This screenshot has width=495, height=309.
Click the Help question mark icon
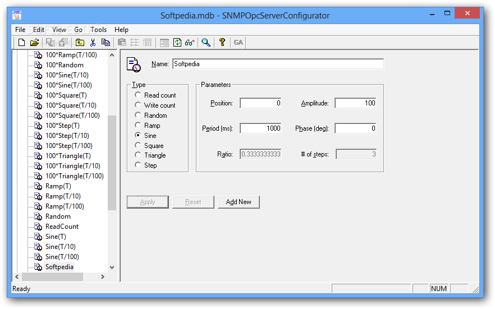coord(222,42)
